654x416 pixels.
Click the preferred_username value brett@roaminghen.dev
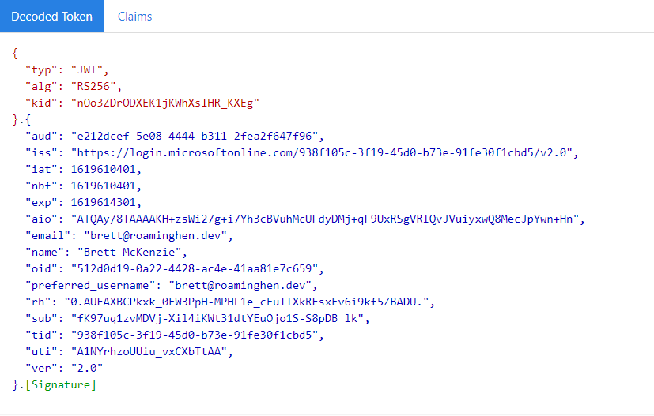tap(240, 286)
